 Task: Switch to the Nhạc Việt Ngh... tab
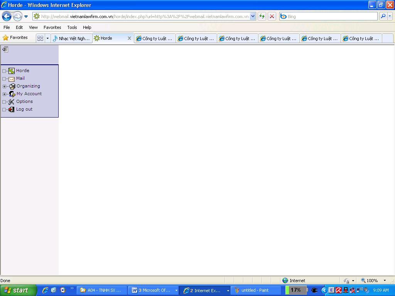point(72,38)
